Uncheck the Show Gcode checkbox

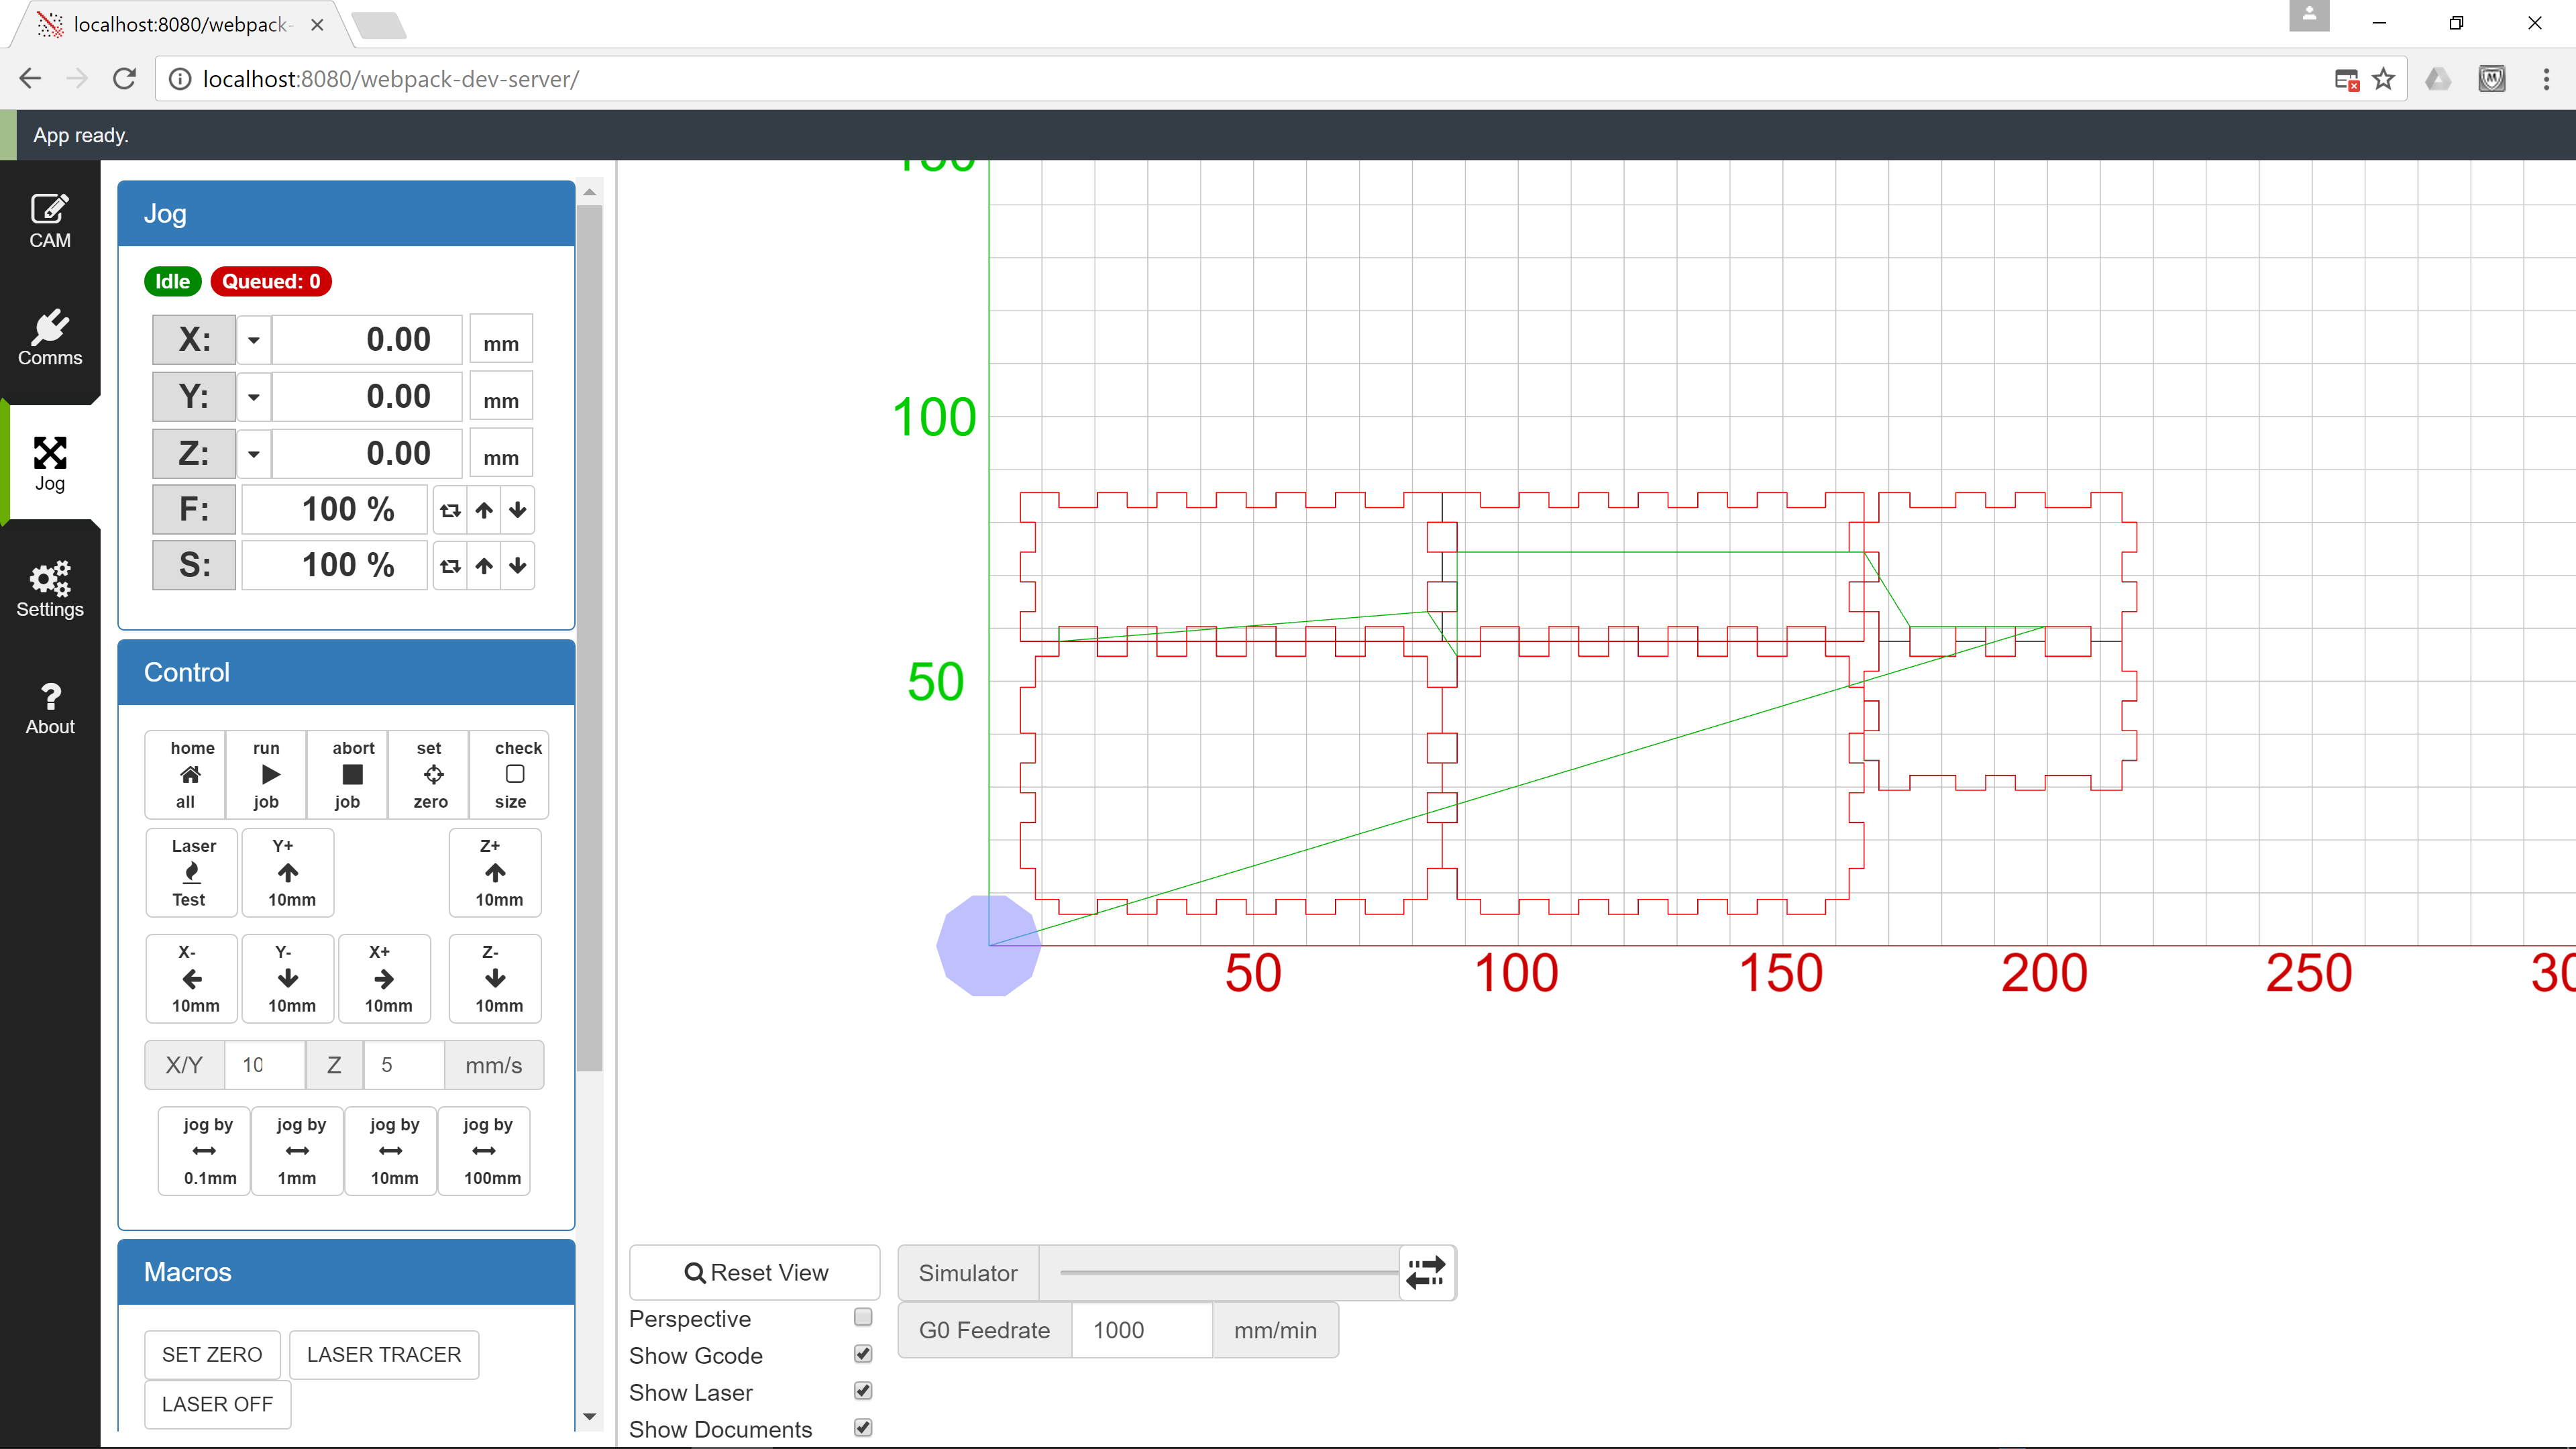[862, 1354]
